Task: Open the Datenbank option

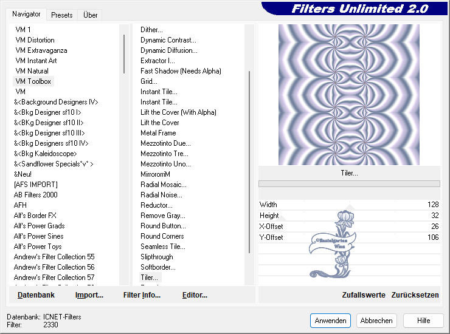Action: pyautogui.click(x=36, y=295)
